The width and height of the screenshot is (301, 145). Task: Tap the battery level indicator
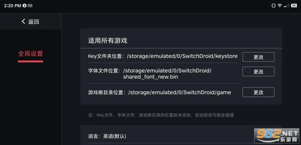(x=294, y=6)
